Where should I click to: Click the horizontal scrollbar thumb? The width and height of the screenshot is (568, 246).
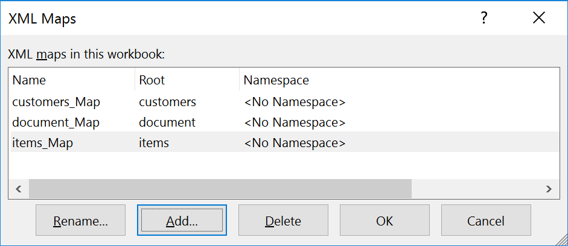coord(220,189)
